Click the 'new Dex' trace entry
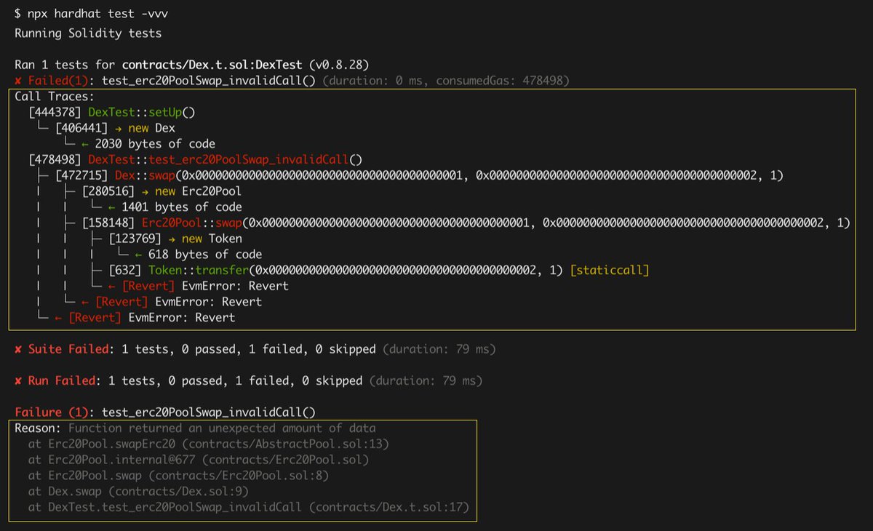 click(x=151, y=128)
